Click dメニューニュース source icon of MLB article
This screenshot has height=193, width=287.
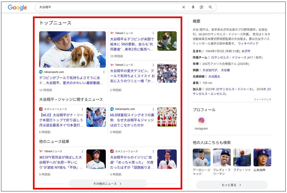41,109
